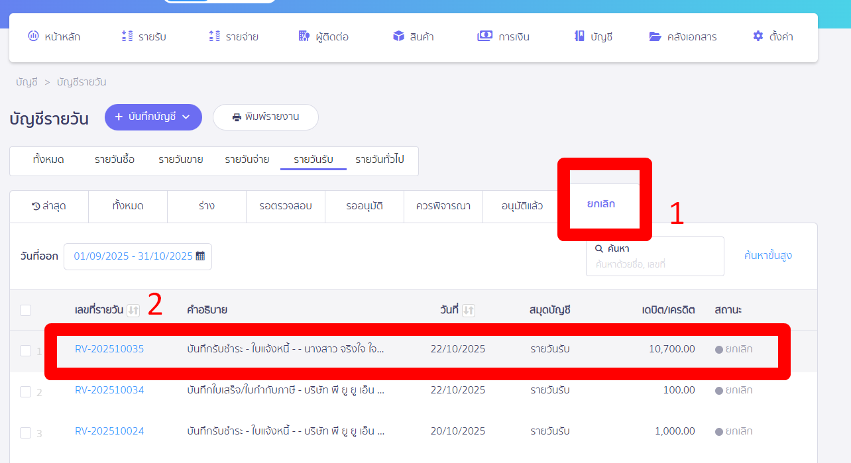Tick the select-all checkbox in table header
This screenshot has height=463, width=851.
pyautogui.click(x=26, y=310)
